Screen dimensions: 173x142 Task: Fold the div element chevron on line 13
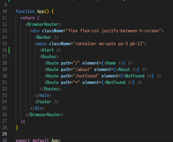(12, 31)
